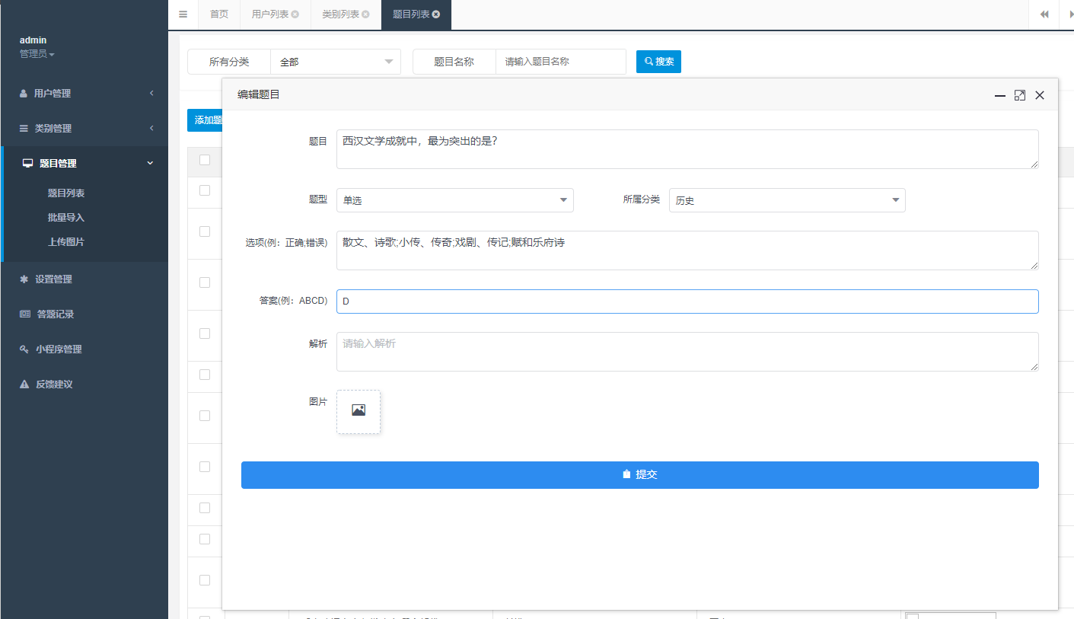Toggle the sidebar hamburger menu icon
The width and height of the screenshot is (1074, 619).
click(183, 14)
